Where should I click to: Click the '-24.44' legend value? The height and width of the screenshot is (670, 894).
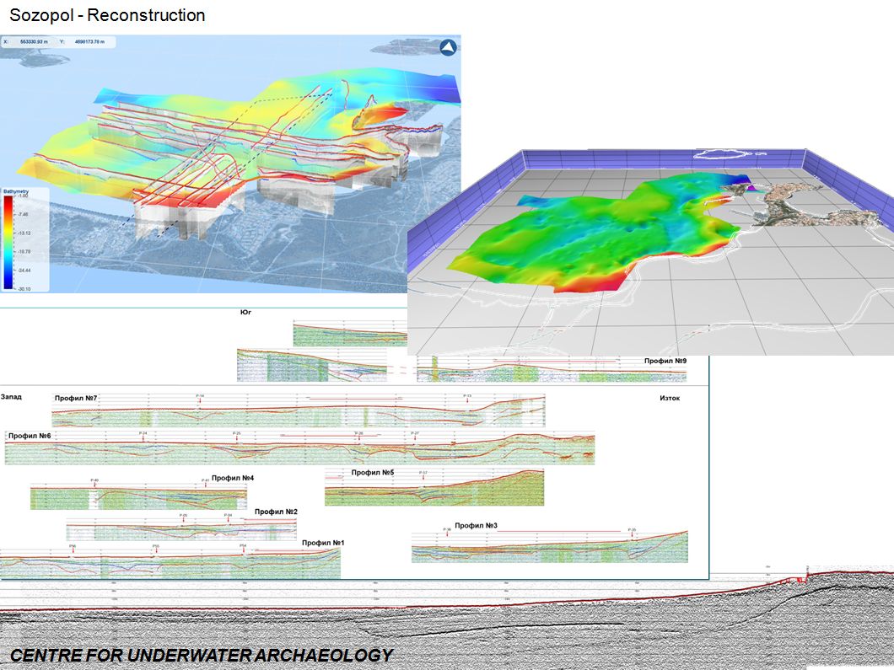click(x=24, y=270)
